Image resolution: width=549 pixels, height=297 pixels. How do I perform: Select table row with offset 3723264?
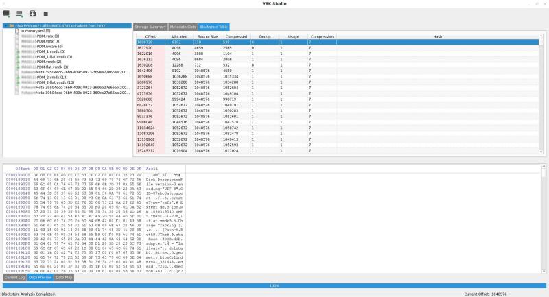point(337,88)
